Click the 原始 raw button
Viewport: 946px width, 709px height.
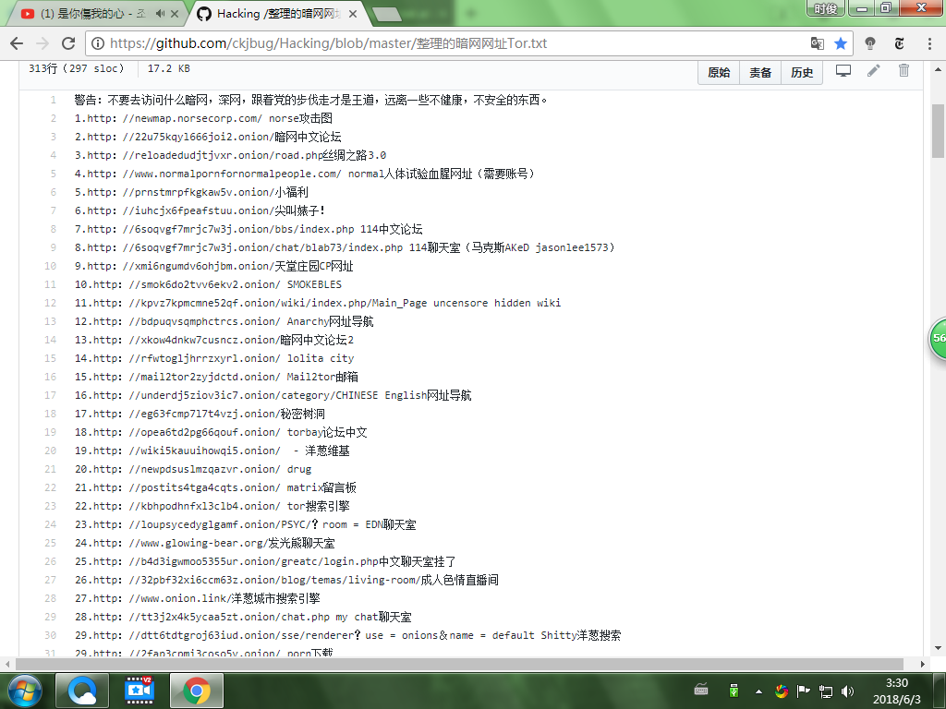pyautogui.click(x=719, y=73)
